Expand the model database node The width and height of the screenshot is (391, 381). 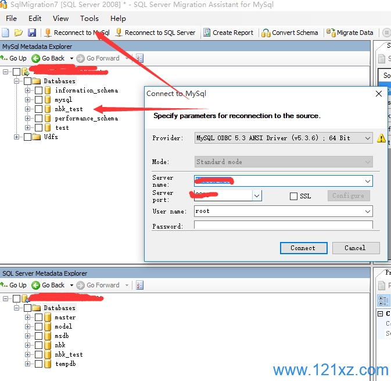tap(27, 326)
